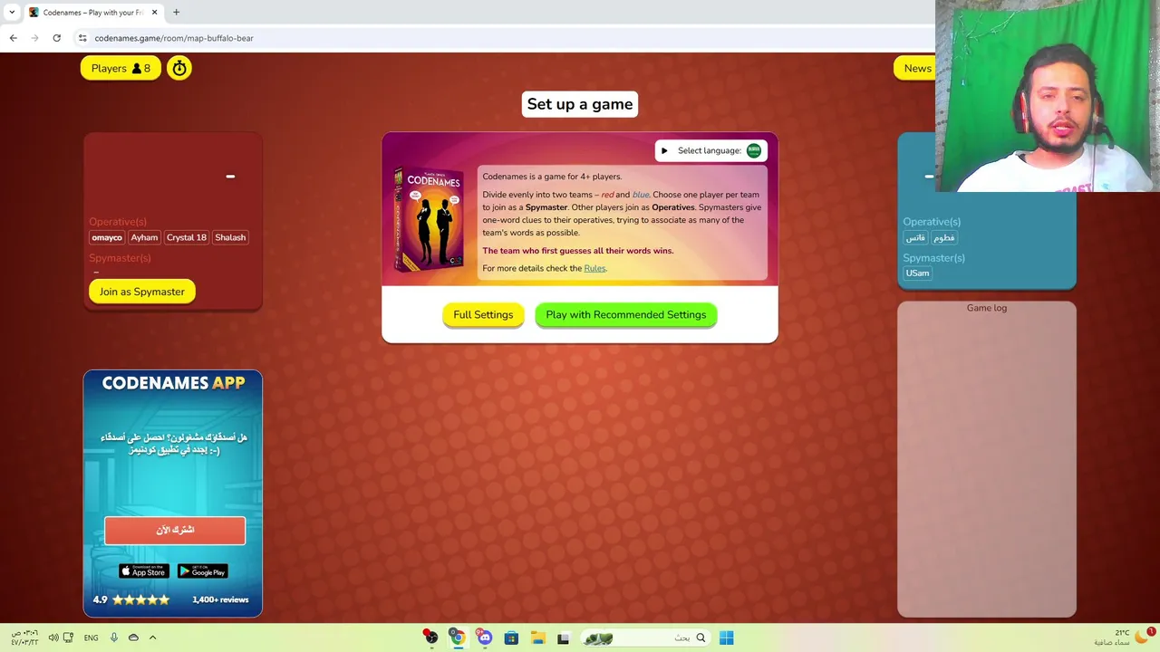
Task: Reload the Codenames page
Action: coord(56,38)
